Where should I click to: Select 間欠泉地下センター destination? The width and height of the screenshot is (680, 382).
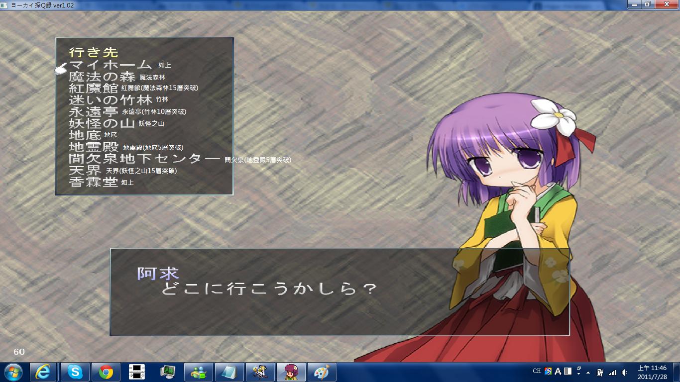click(x=144, y=159)
